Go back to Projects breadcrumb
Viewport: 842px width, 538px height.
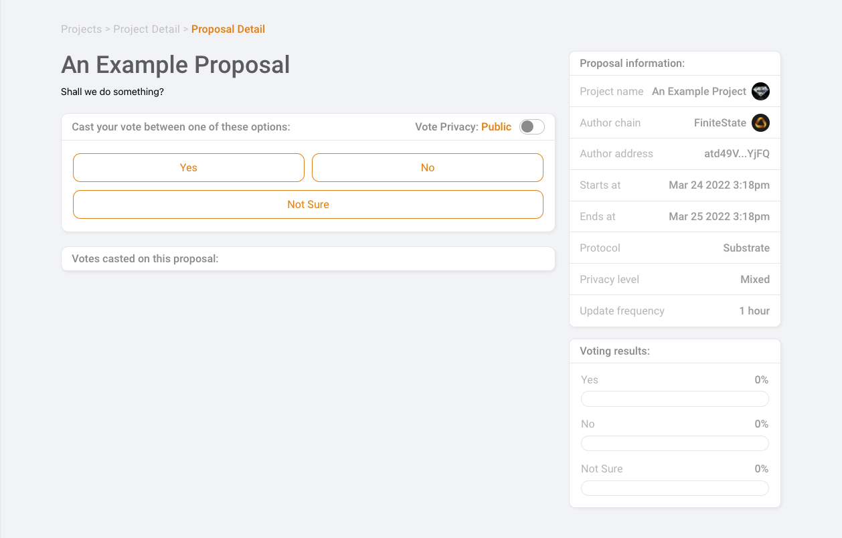tap(81, 29)
